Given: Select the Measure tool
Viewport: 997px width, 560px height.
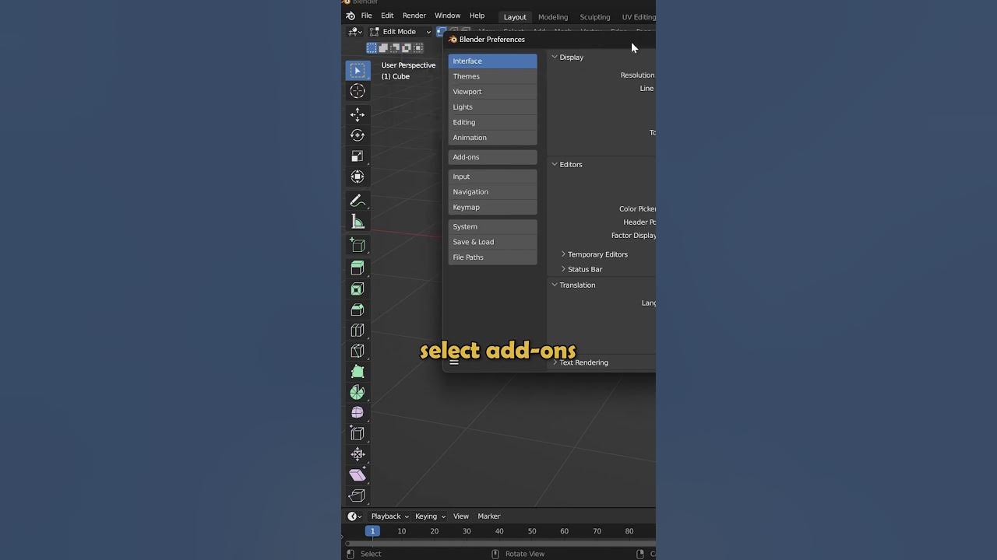Looking at the screenshot, I should point(358,222).
